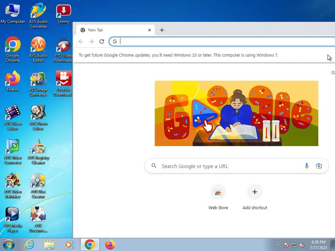This screenshot has width=335, height=251.
Task: Launch AVS Media Player shortcut
Action: click(13, 219)
